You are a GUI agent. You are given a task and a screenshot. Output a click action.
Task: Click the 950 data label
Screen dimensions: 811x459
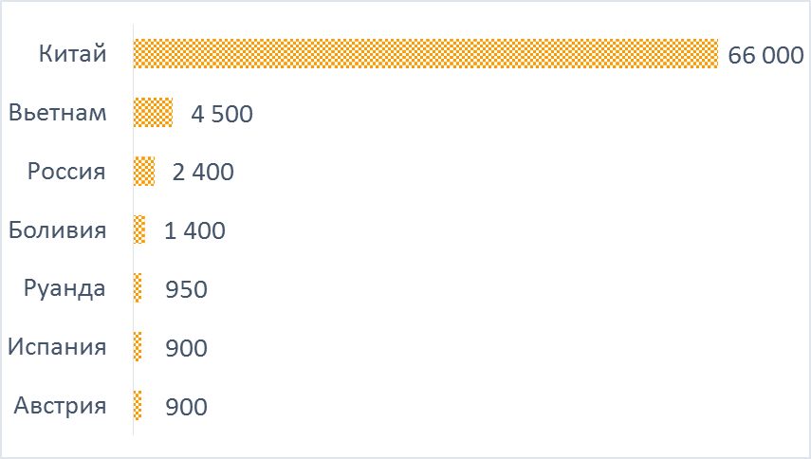(186, 289)
